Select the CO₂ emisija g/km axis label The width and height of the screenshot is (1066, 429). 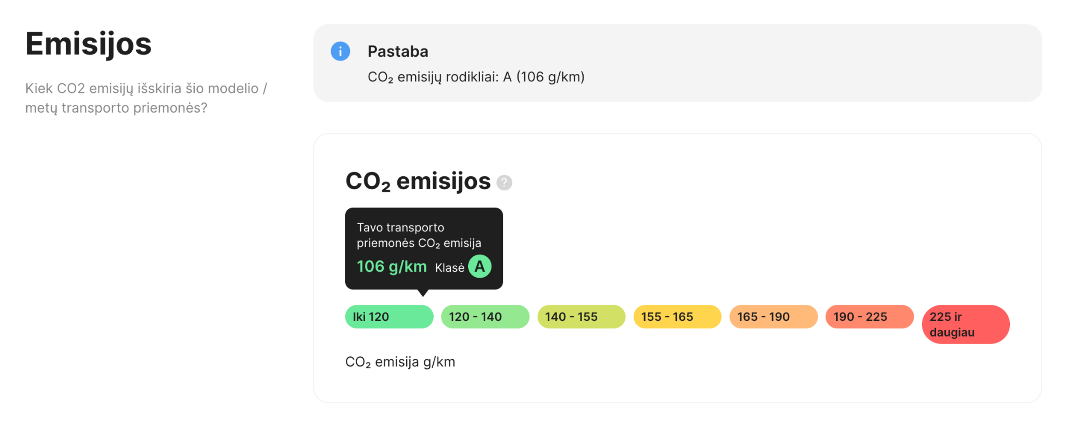point(400,362)
